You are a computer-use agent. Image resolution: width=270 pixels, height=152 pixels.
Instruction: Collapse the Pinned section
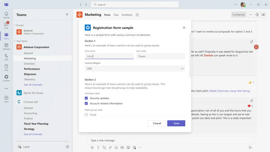15,25
